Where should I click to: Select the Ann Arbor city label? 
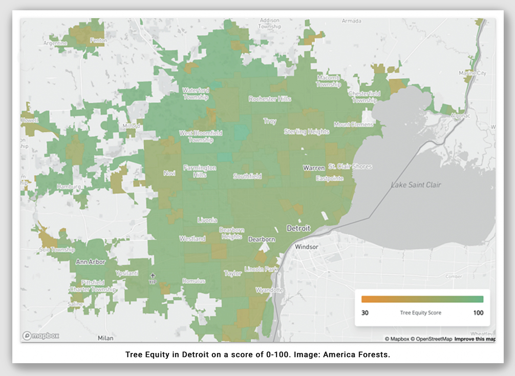91,262
